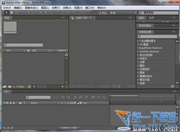The height and width of the screenshot is (132, 180).
Task: Open the 文件(F) menu
Action: pos(7,8)
